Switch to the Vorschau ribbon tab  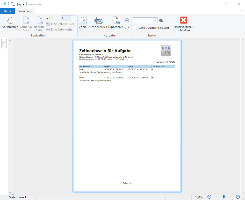[x=24, y=11]
